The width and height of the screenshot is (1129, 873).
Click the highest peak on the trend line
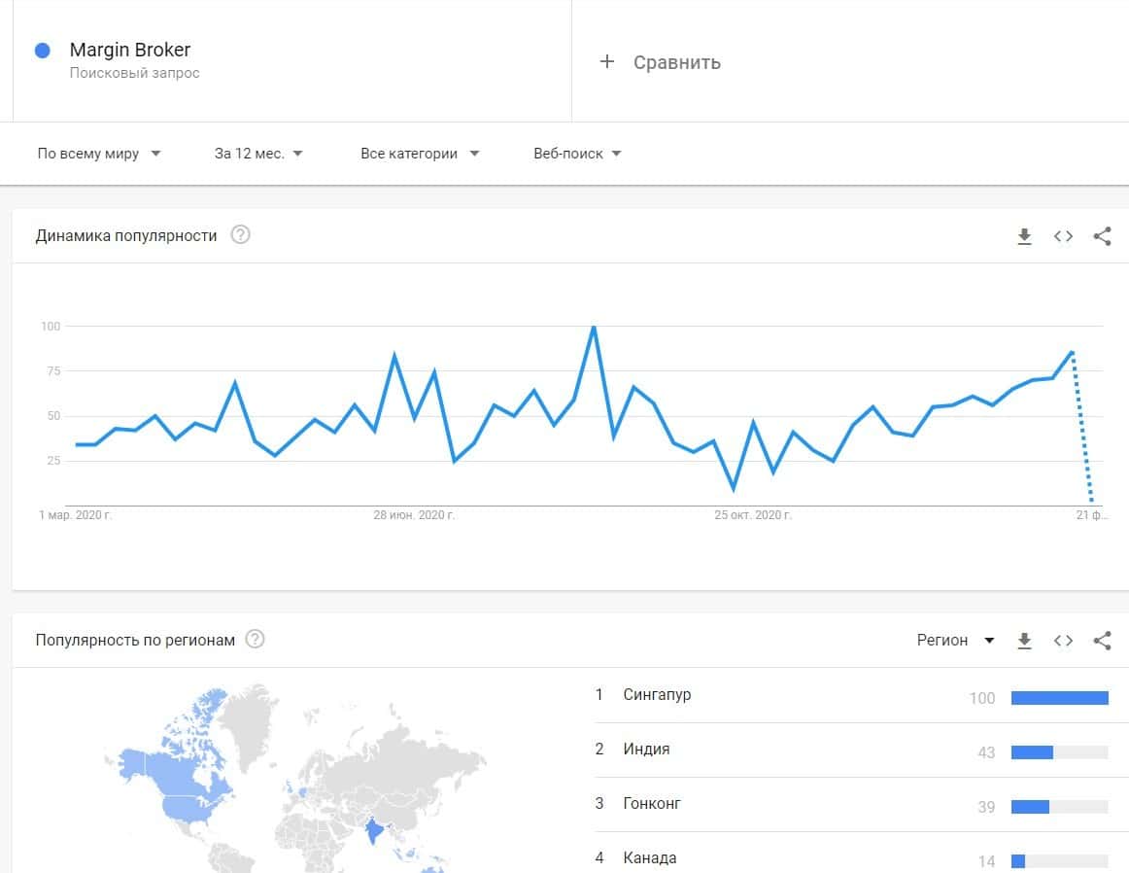pyautogui.click(x=593, y=328)
